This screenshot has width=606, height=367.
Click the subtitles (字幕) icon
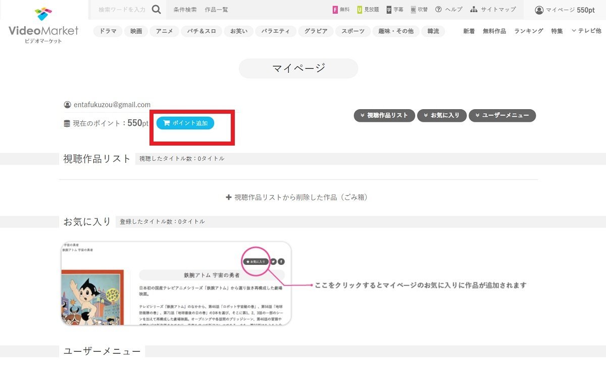coord(389,10)
